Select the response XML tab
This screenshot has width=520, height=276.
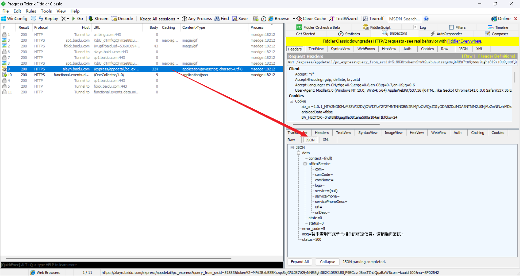pos(326,140)
